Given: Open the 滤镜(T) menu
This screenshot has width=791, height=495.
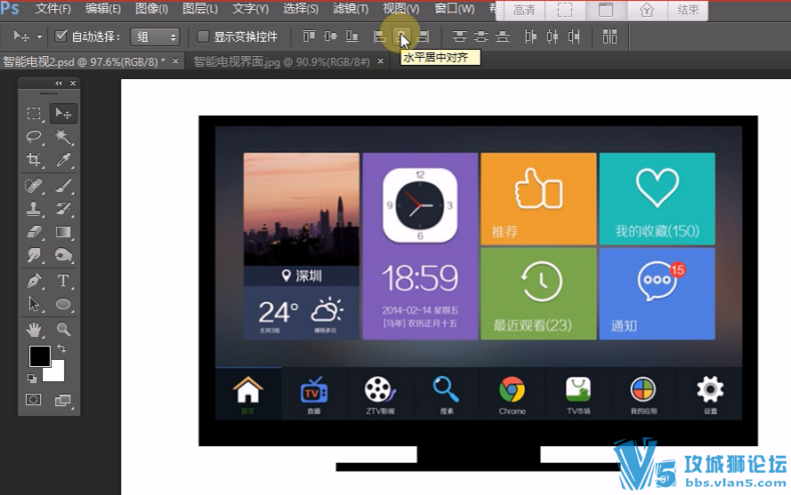Looking at the screenshot, I should pyautogui.click(x=351, y=9).
